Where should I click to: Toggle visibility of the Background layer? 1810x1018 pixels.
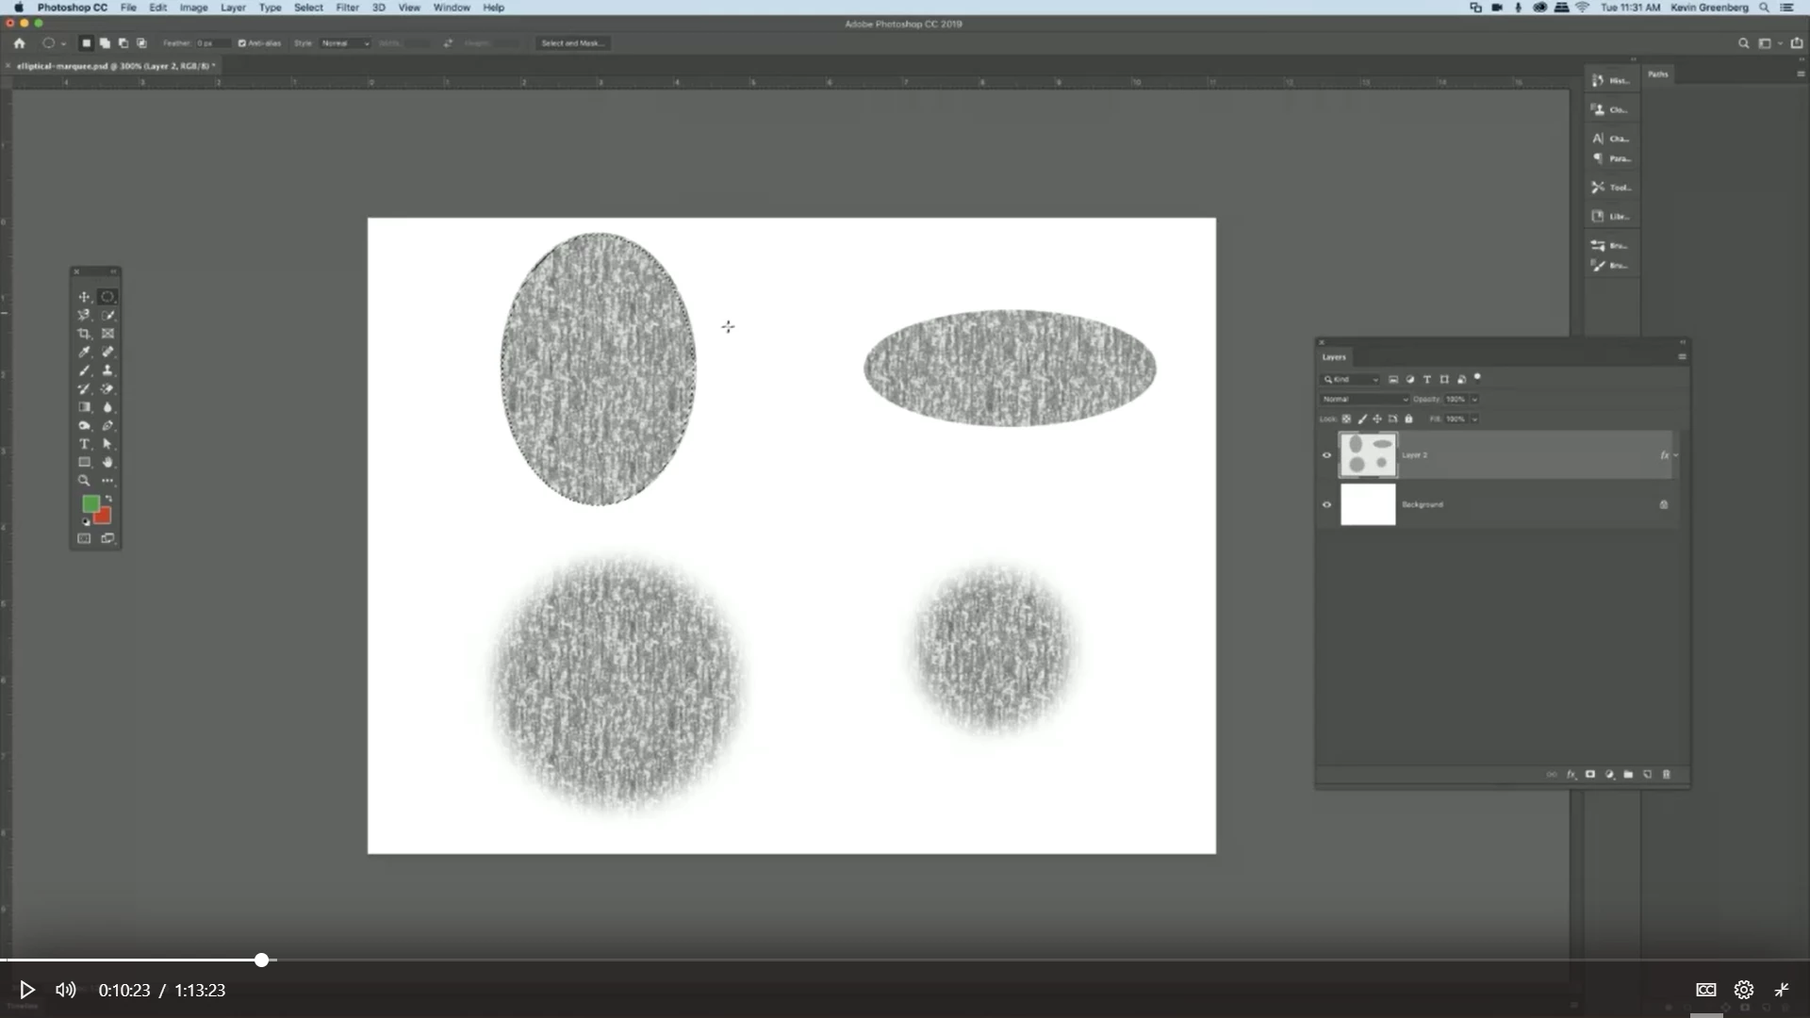[1326, 505]
